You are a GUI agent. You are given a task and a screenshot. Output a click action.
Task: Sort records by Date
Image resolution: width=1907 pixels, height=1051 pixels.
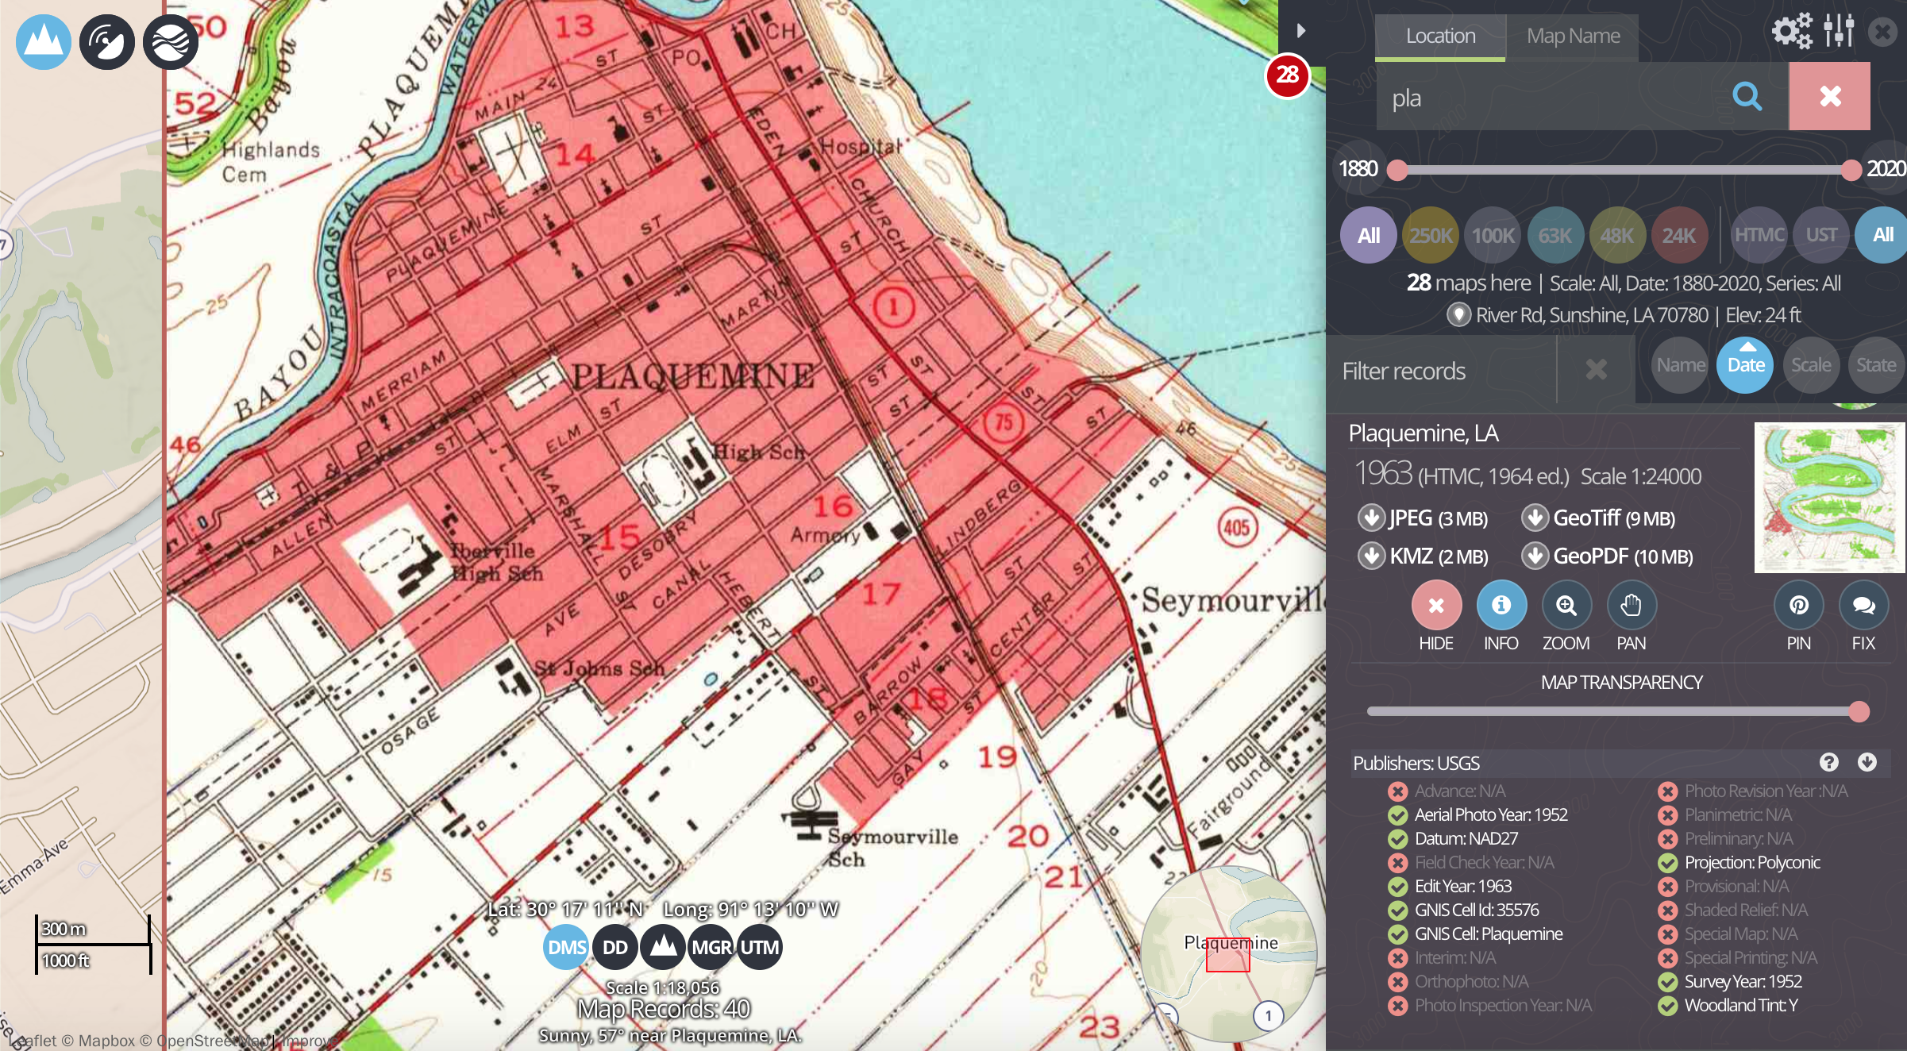click(x=1745, y=365)
